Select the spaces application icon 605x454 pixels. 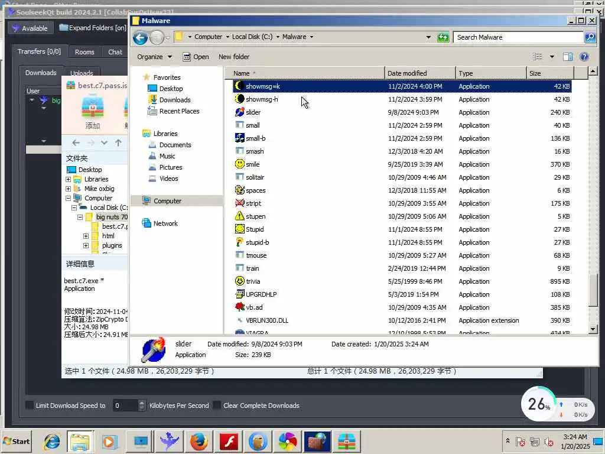pos(240,190)
